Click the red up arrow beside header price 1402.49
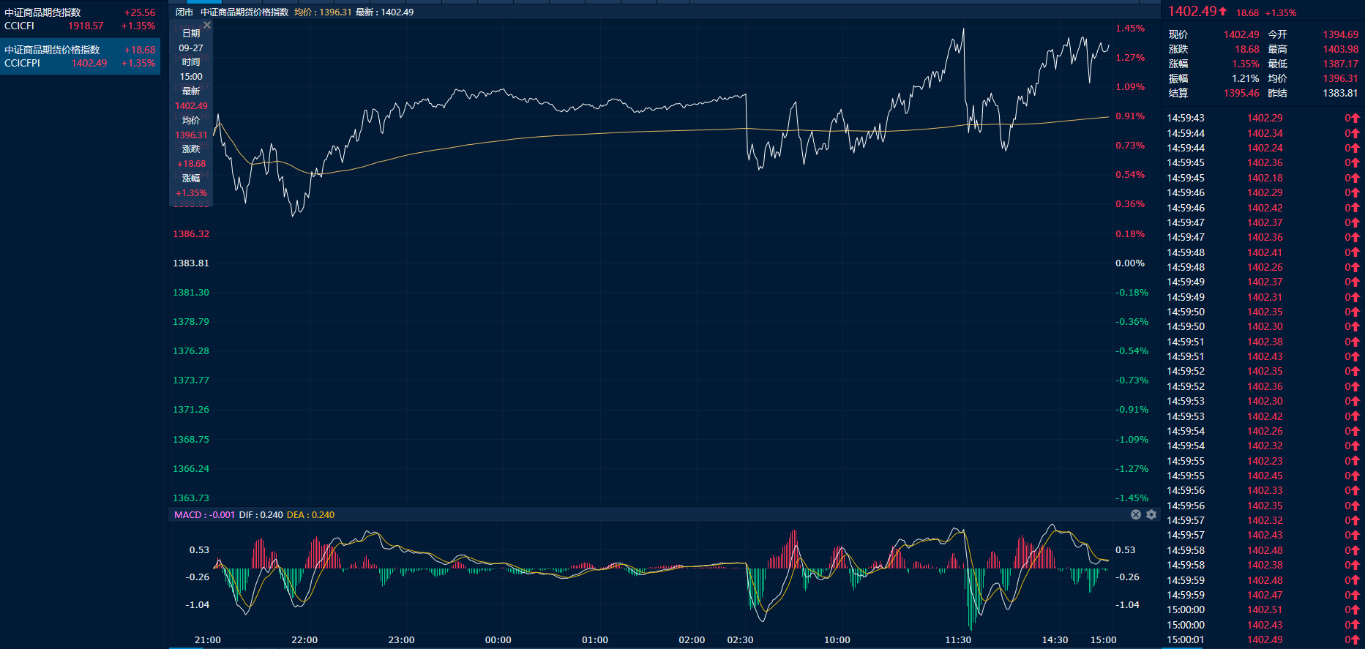The image size is (1365, 649). (1223, 11)
